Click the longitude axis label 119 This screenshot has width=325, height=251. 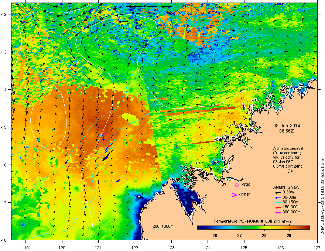(x=26, y=247)
